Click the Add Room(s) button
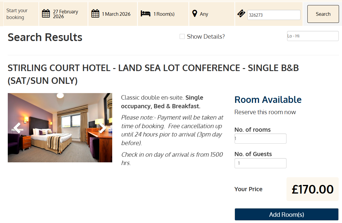Screen dimensions: 342x223 286,214
